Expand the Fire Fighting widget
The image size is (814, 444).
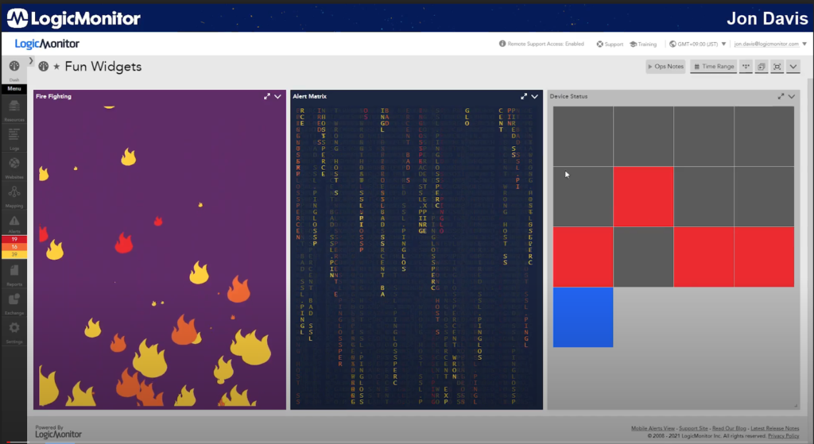point(267,96)
